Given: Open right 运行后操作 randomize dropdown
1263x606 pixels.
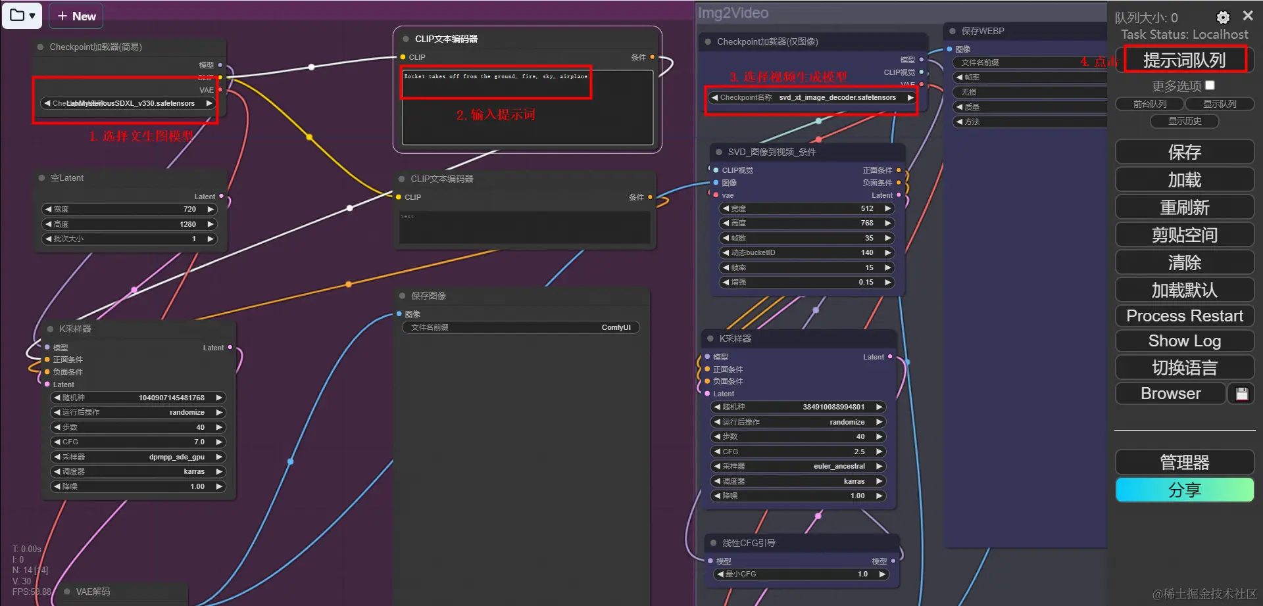Looking at the screenshot, I should pos(799,422).
